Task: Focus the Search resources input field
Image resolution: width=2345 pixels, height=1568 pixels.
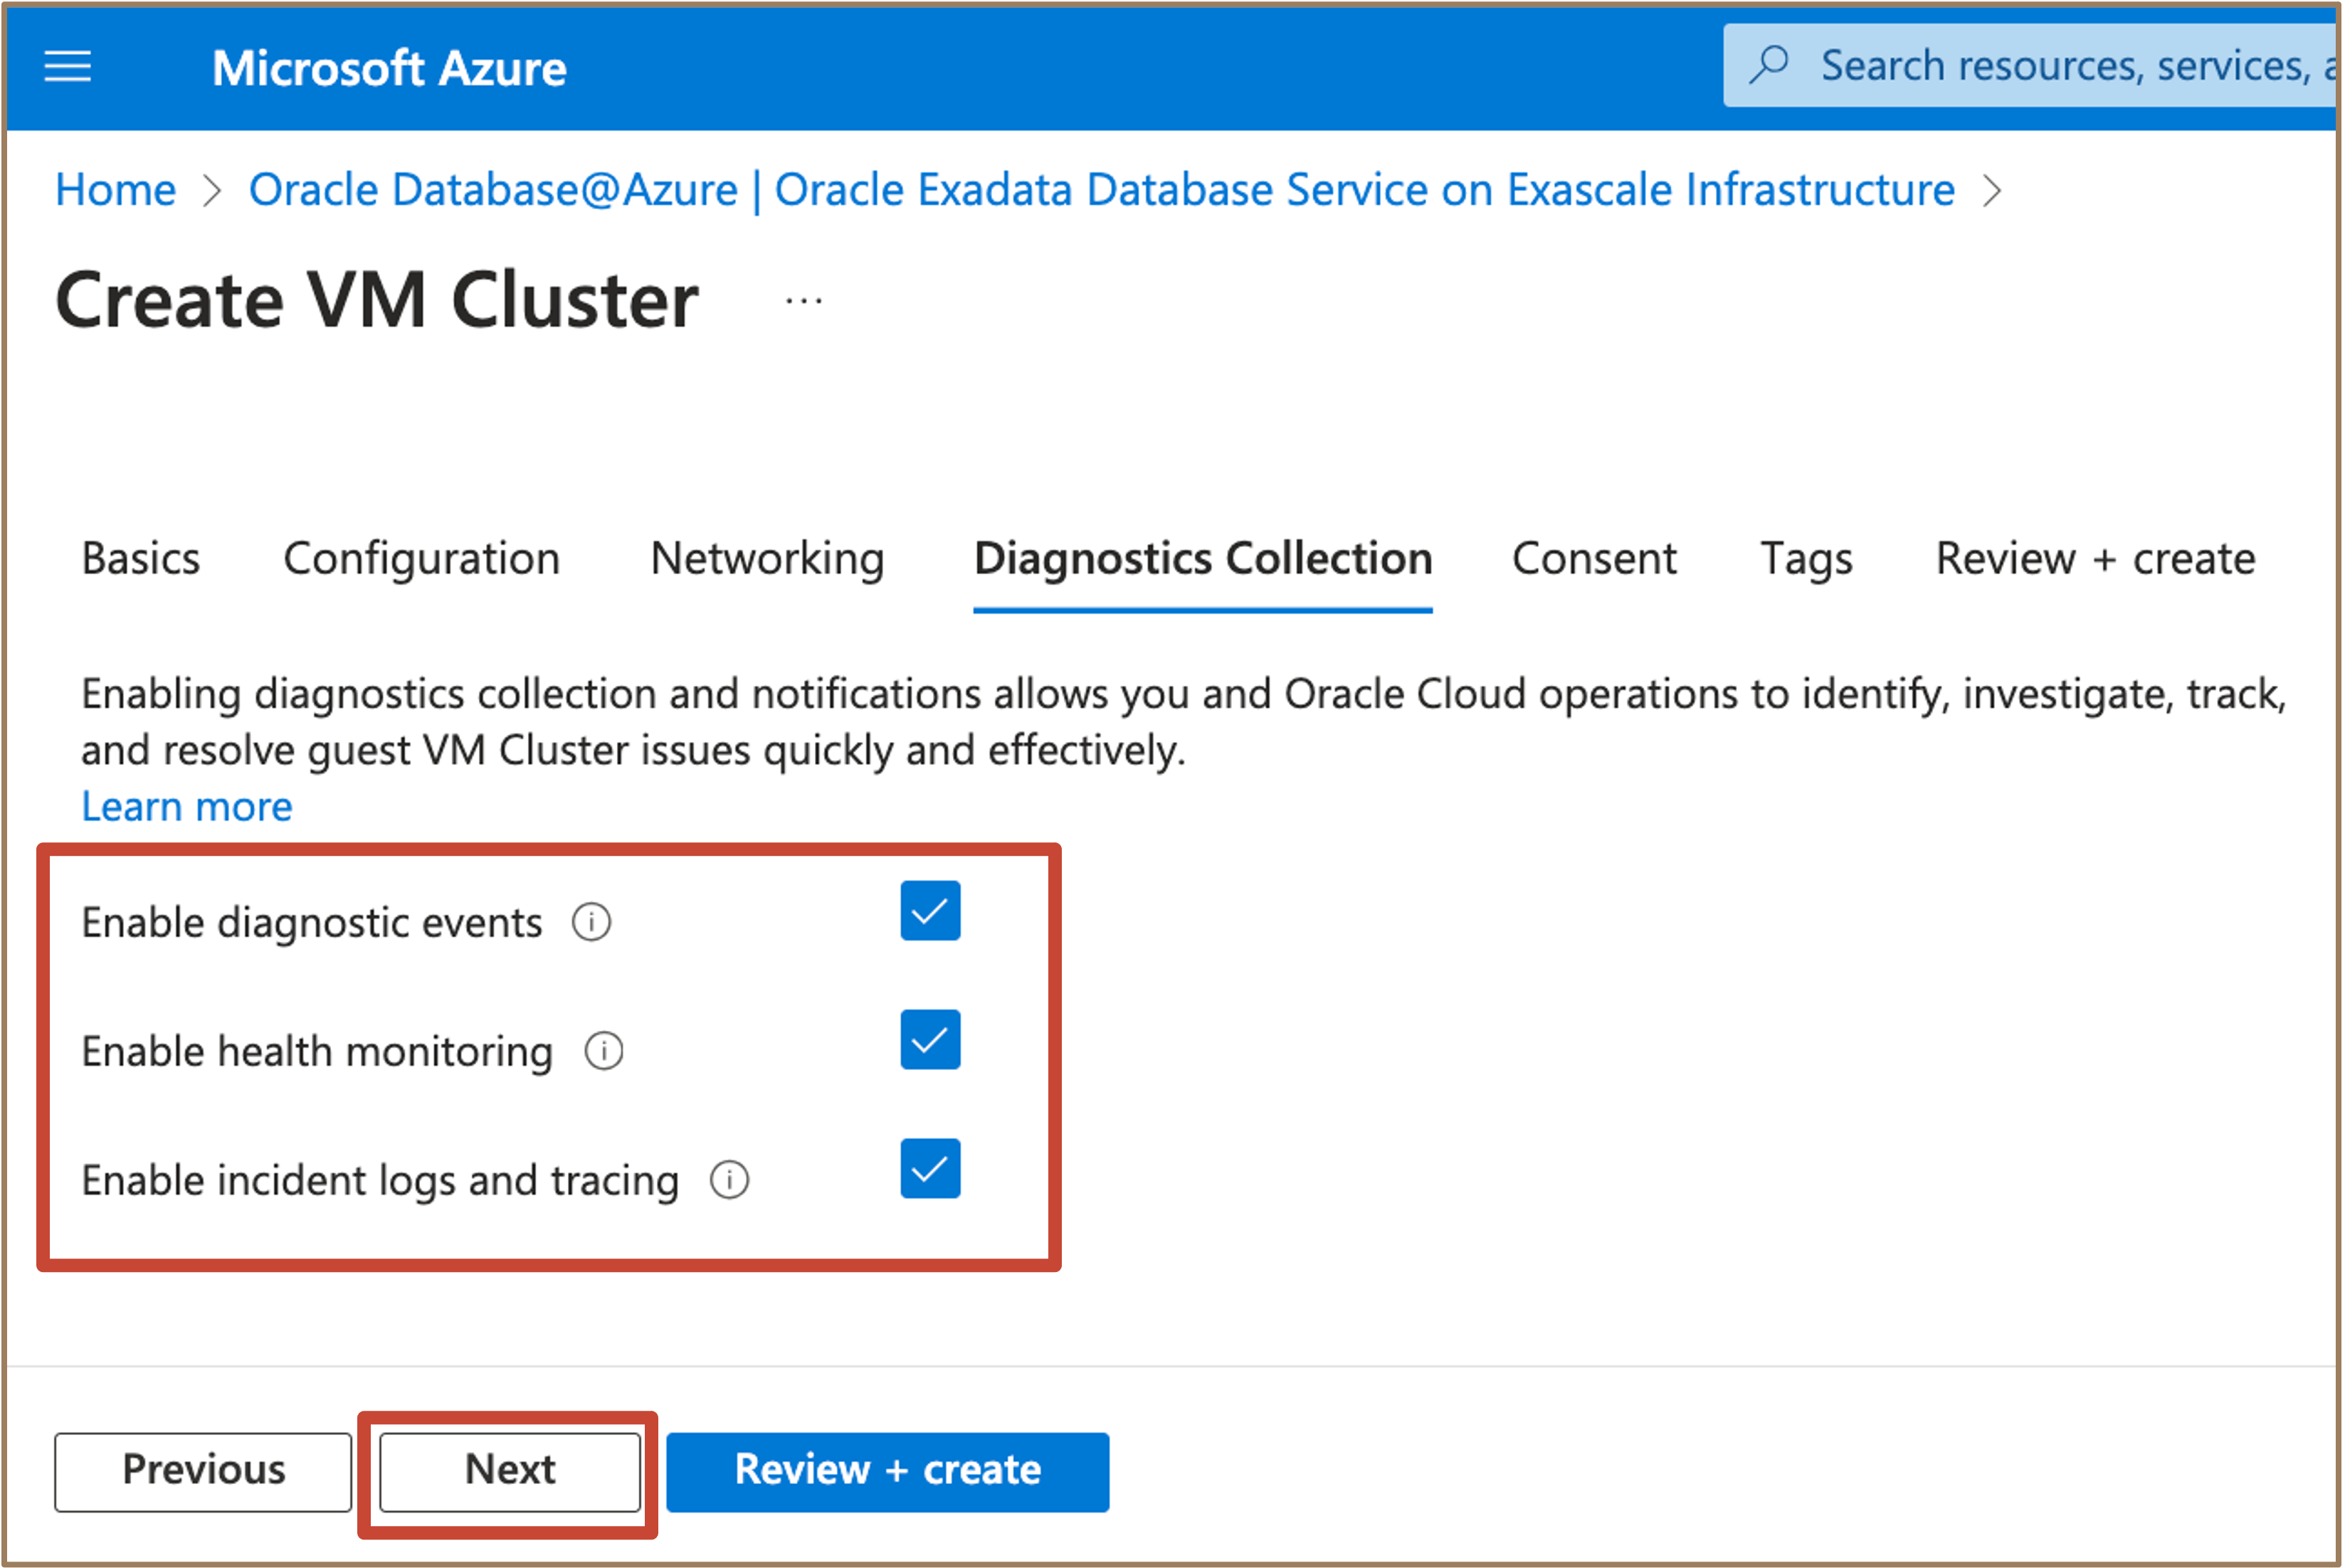Action: point(2033,65)
